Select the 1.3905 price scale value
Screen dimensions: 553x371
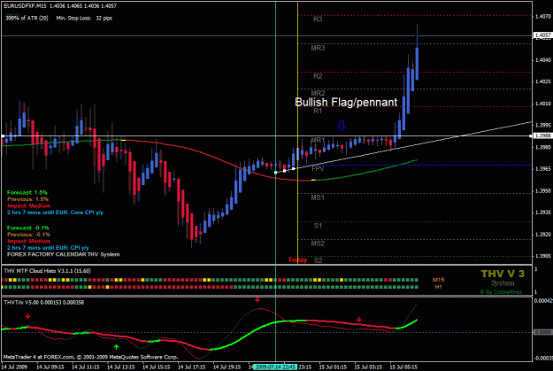[x=543, y=256]
